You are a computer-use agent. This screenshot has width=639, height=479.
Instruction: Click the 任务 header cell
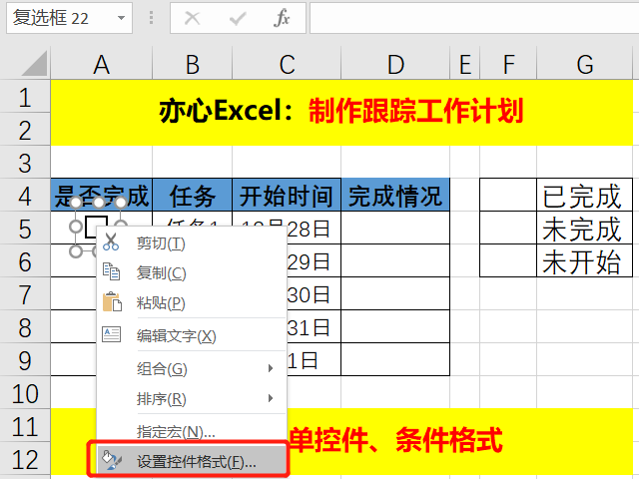point(193,196)
